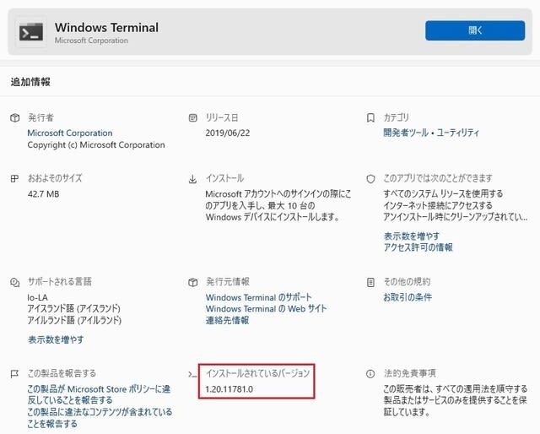The width and height of the screenshot is (540, 434).
Task: Open the Microsoft Corporation publisher link
Action: point(70,133)
